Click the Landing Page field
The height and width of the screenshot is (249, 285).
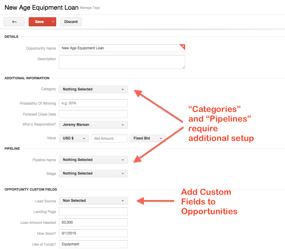(93, 211)
